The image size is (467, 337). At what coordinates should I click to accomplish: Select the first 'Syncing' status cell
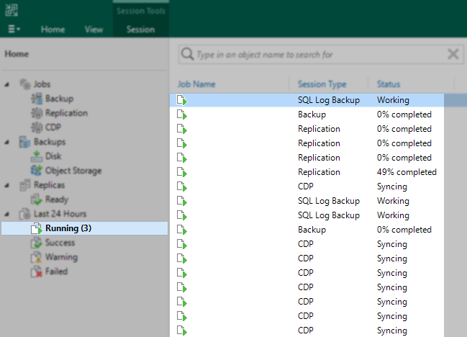click(392, 187)
